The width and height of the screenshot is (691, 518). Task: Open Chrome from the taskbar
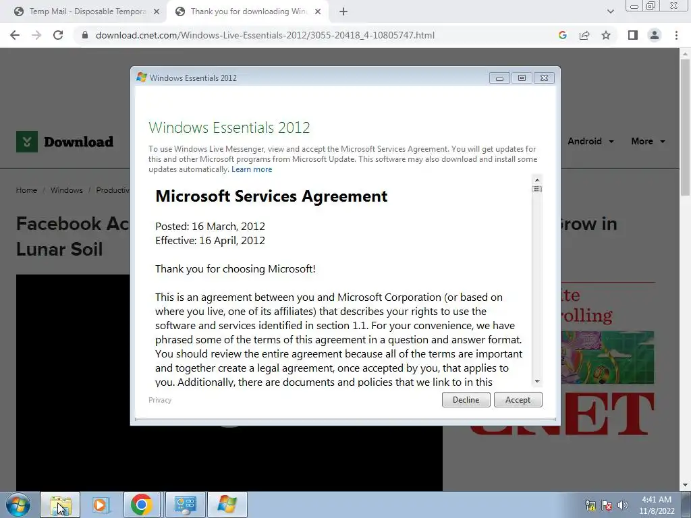(142, 505)
